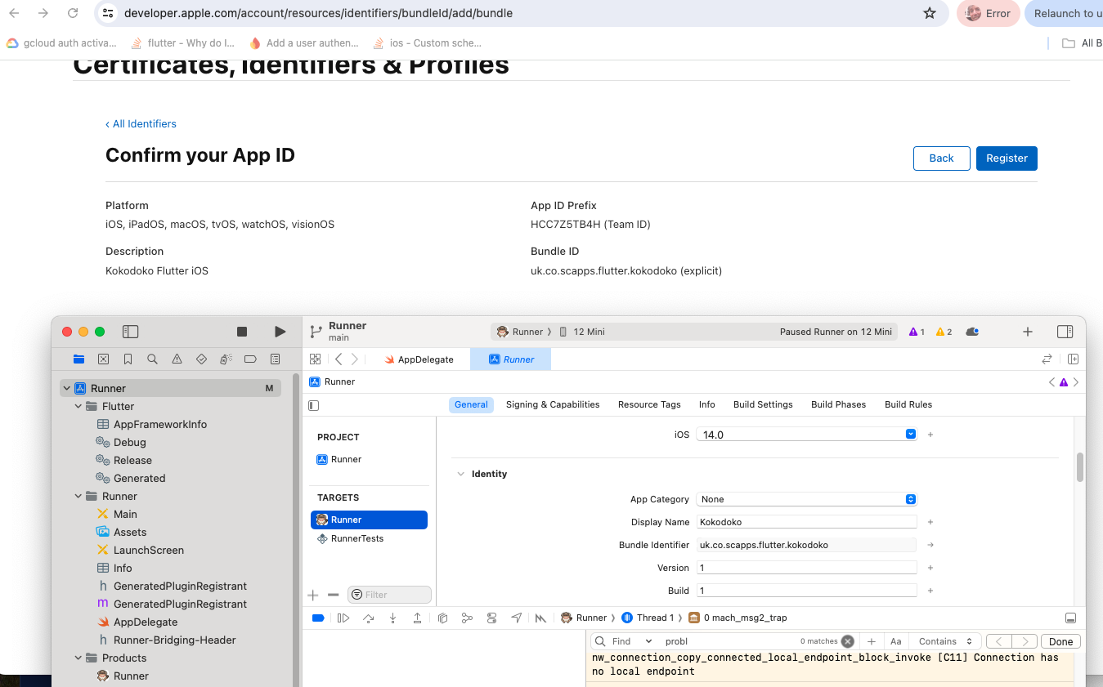Open the App Category dropdown
This screenshot has width=1103, height=687.
tap(806, 499)
